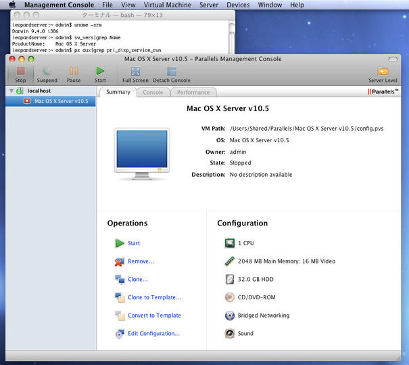Click the Clone... operation link

coord(138,279)
